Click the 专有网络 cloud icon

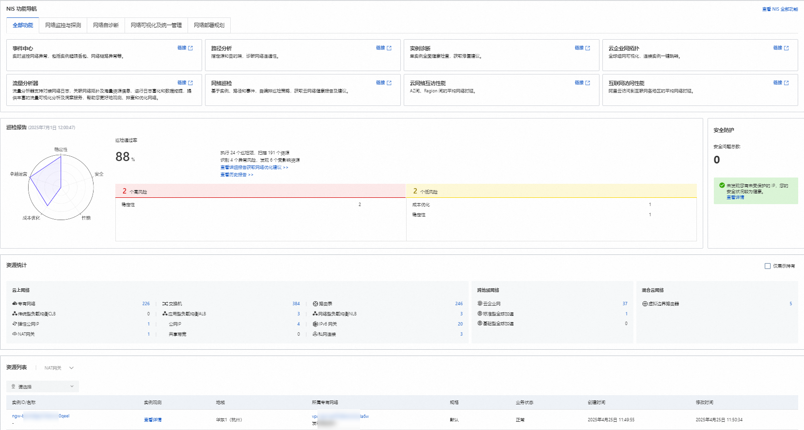tap(15, 304)
